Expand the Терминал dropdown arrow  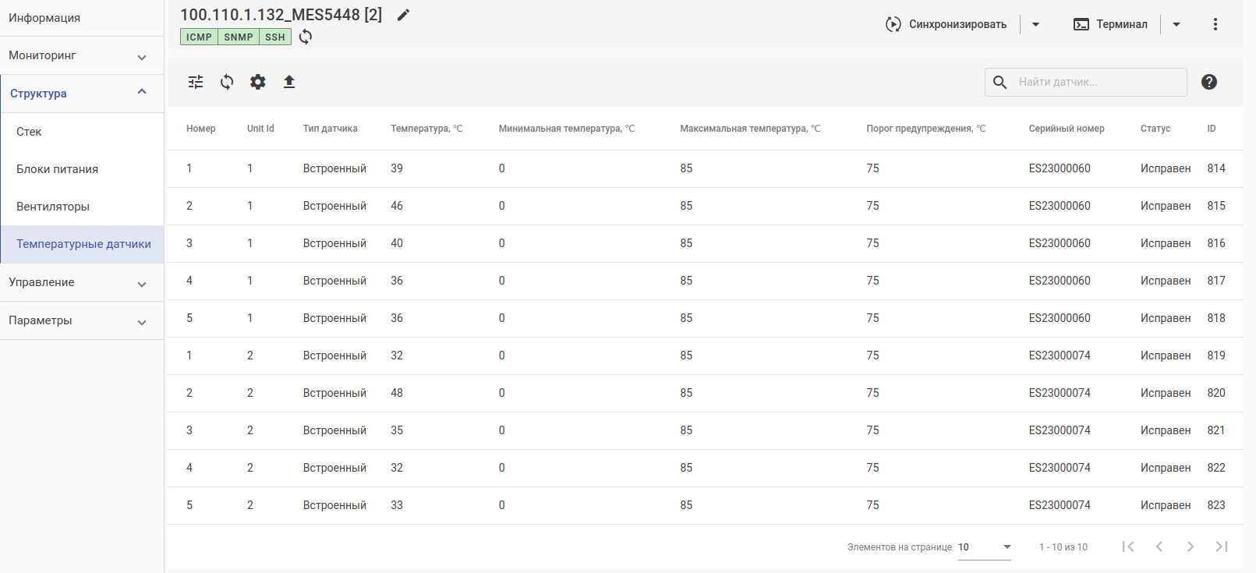click(x=1176, y=24)
